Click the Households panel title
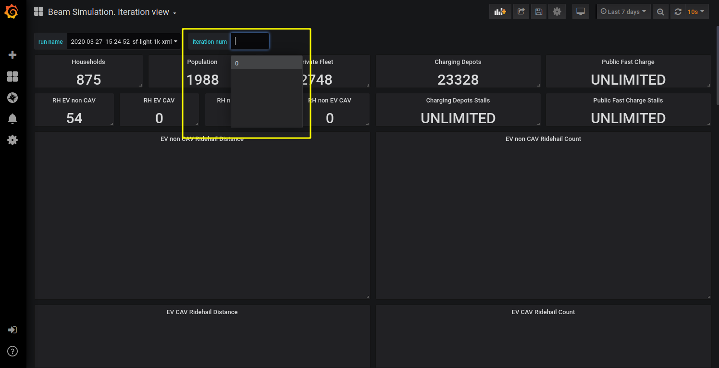The width and height of the screenshot is (719, 368). pos(88,62)
